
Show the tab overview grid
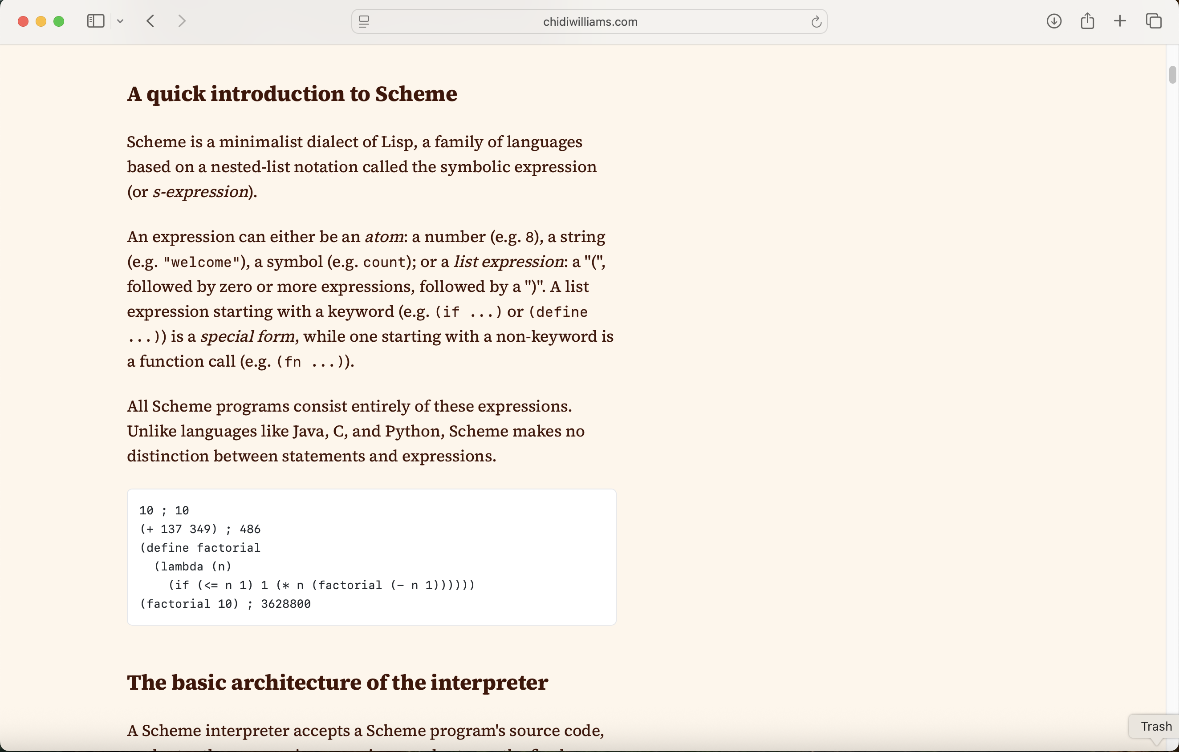(1154, 21)
